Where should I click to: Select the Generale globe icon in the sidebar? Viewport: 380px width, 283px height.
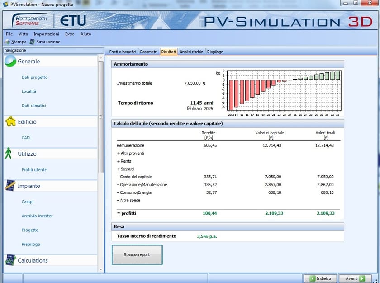[x=10, y=61]
